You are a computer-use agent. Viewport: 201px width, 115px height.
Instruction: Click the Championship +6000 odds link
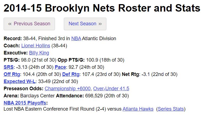(68, 89)
